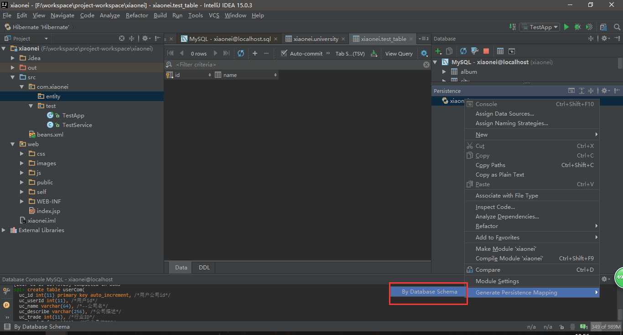
Task: Duplicate data source in Database toolbar
Action: [x=449, y=51]
